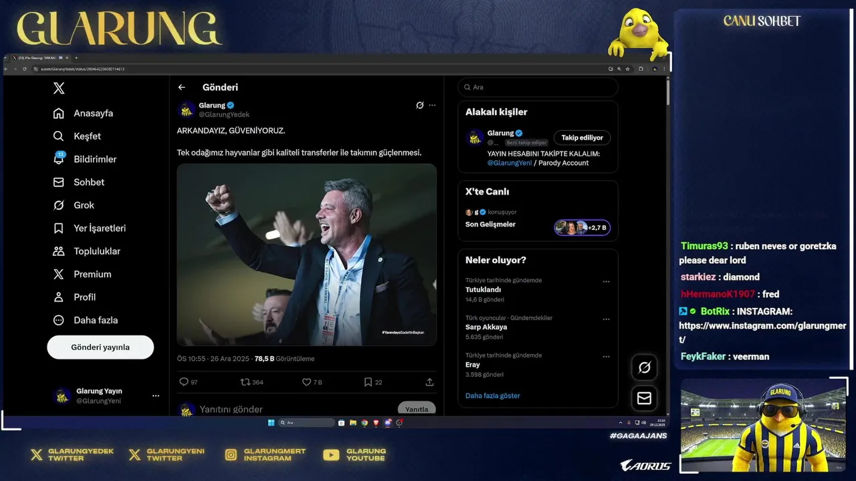The height and width of the screenshot is (481, 856).
Task: Open options dots for Sarp Akkaya trend
Action: pyautogui.click(x=606, y=319)
